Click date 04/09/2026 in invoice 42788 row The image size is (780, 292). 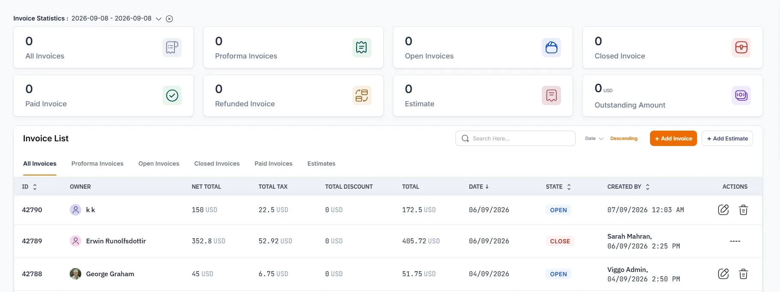(x=489, y=274)
